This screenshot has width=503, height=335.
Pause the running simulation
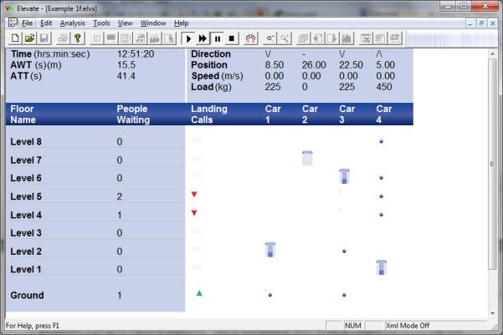218,38
